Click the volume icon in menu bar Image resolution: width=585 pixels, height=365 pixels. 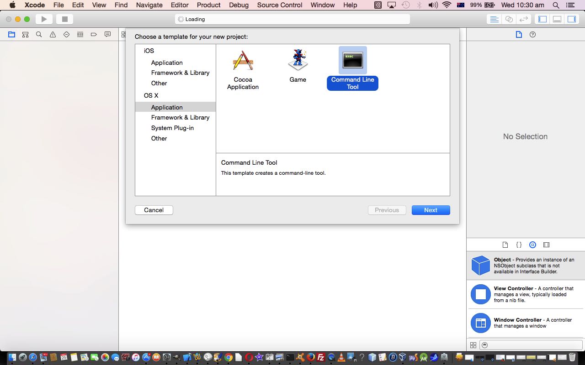click(433, 5)
